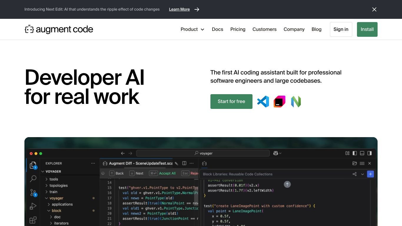The width and height of the screenshot is (402, 226).
Task: Choose the Neovim icon
Action: click(296, 102)
